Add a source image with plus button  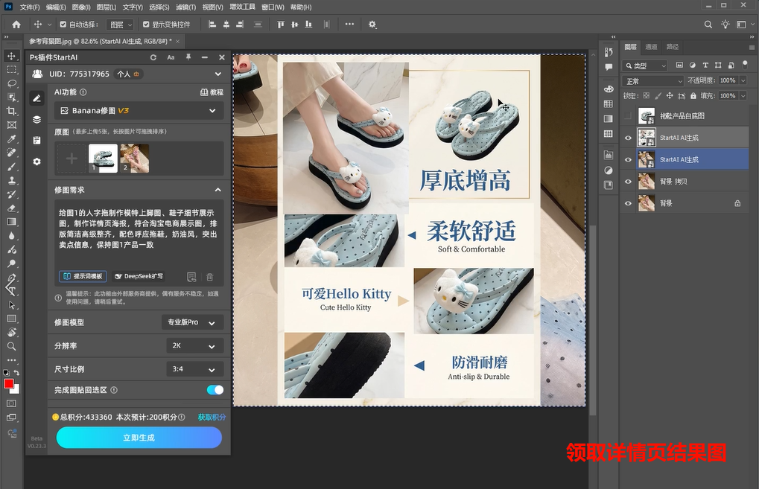point(72,159)
